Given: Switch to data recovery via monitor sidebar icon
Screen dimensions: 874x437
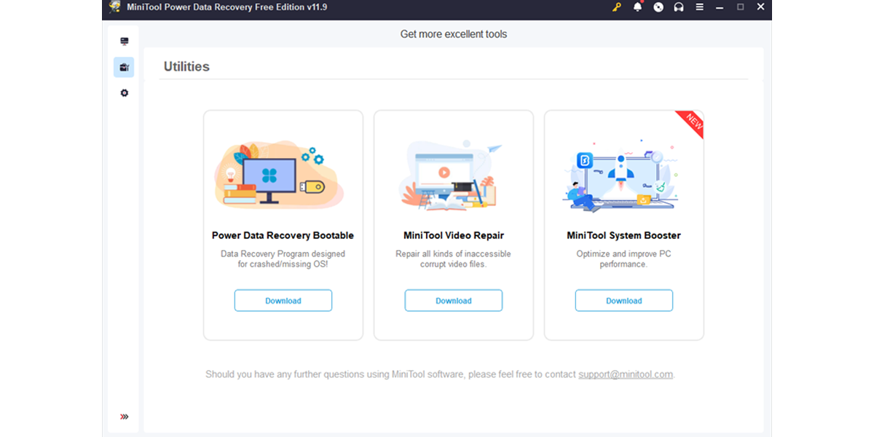Looking at the screenshot, I should tap(124, 40).
